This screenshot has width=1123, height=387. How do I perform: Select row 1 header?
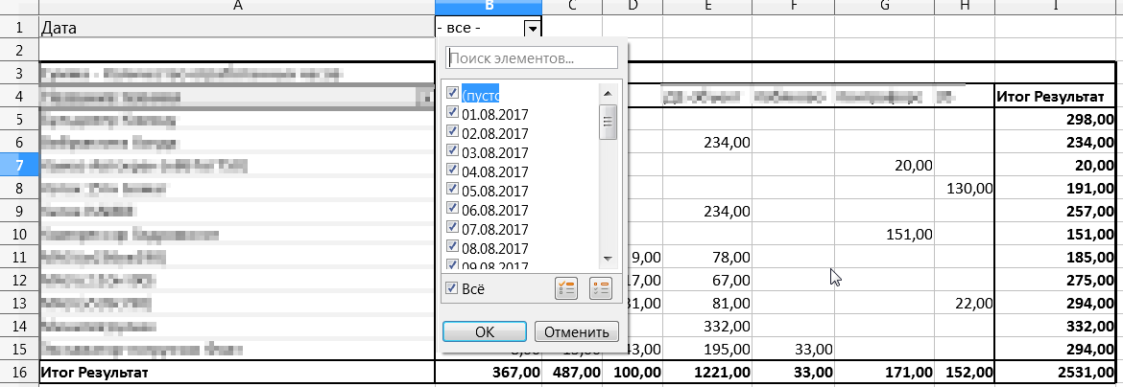click(19, 28)
